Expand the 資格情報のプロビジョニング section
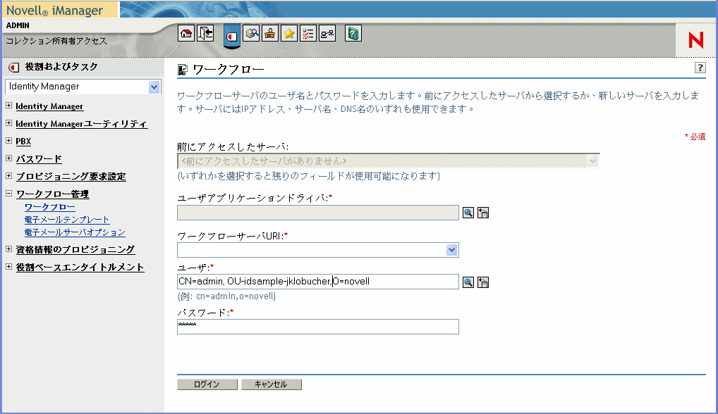718x414 pixels. click(9, 249)
